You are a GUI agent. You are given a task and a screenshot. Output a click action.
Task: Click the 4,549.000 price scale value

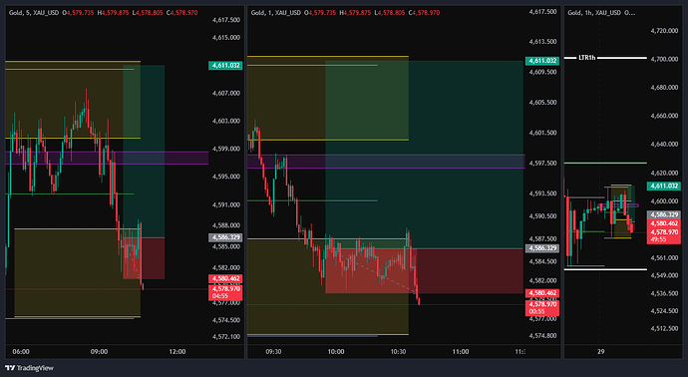[x=664, y=275]
